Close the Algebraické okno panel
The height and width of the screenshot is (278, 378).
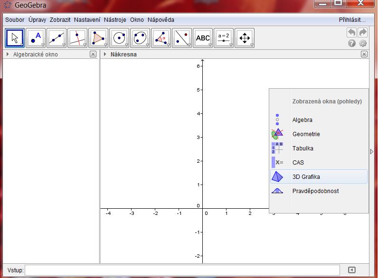[93, 54]
